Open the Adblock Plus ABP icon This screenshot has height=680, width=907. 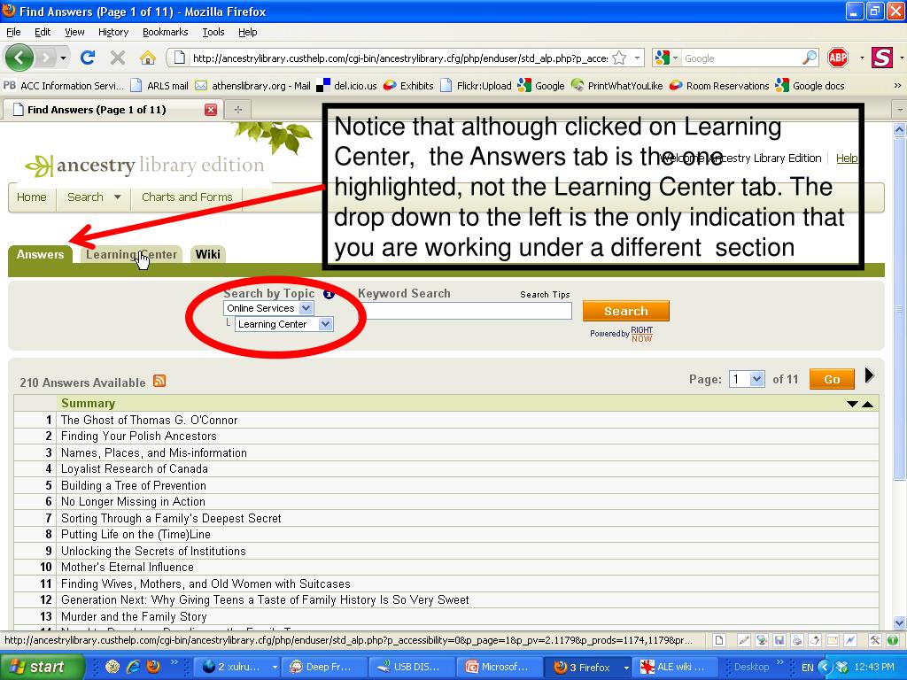point(838,58)
